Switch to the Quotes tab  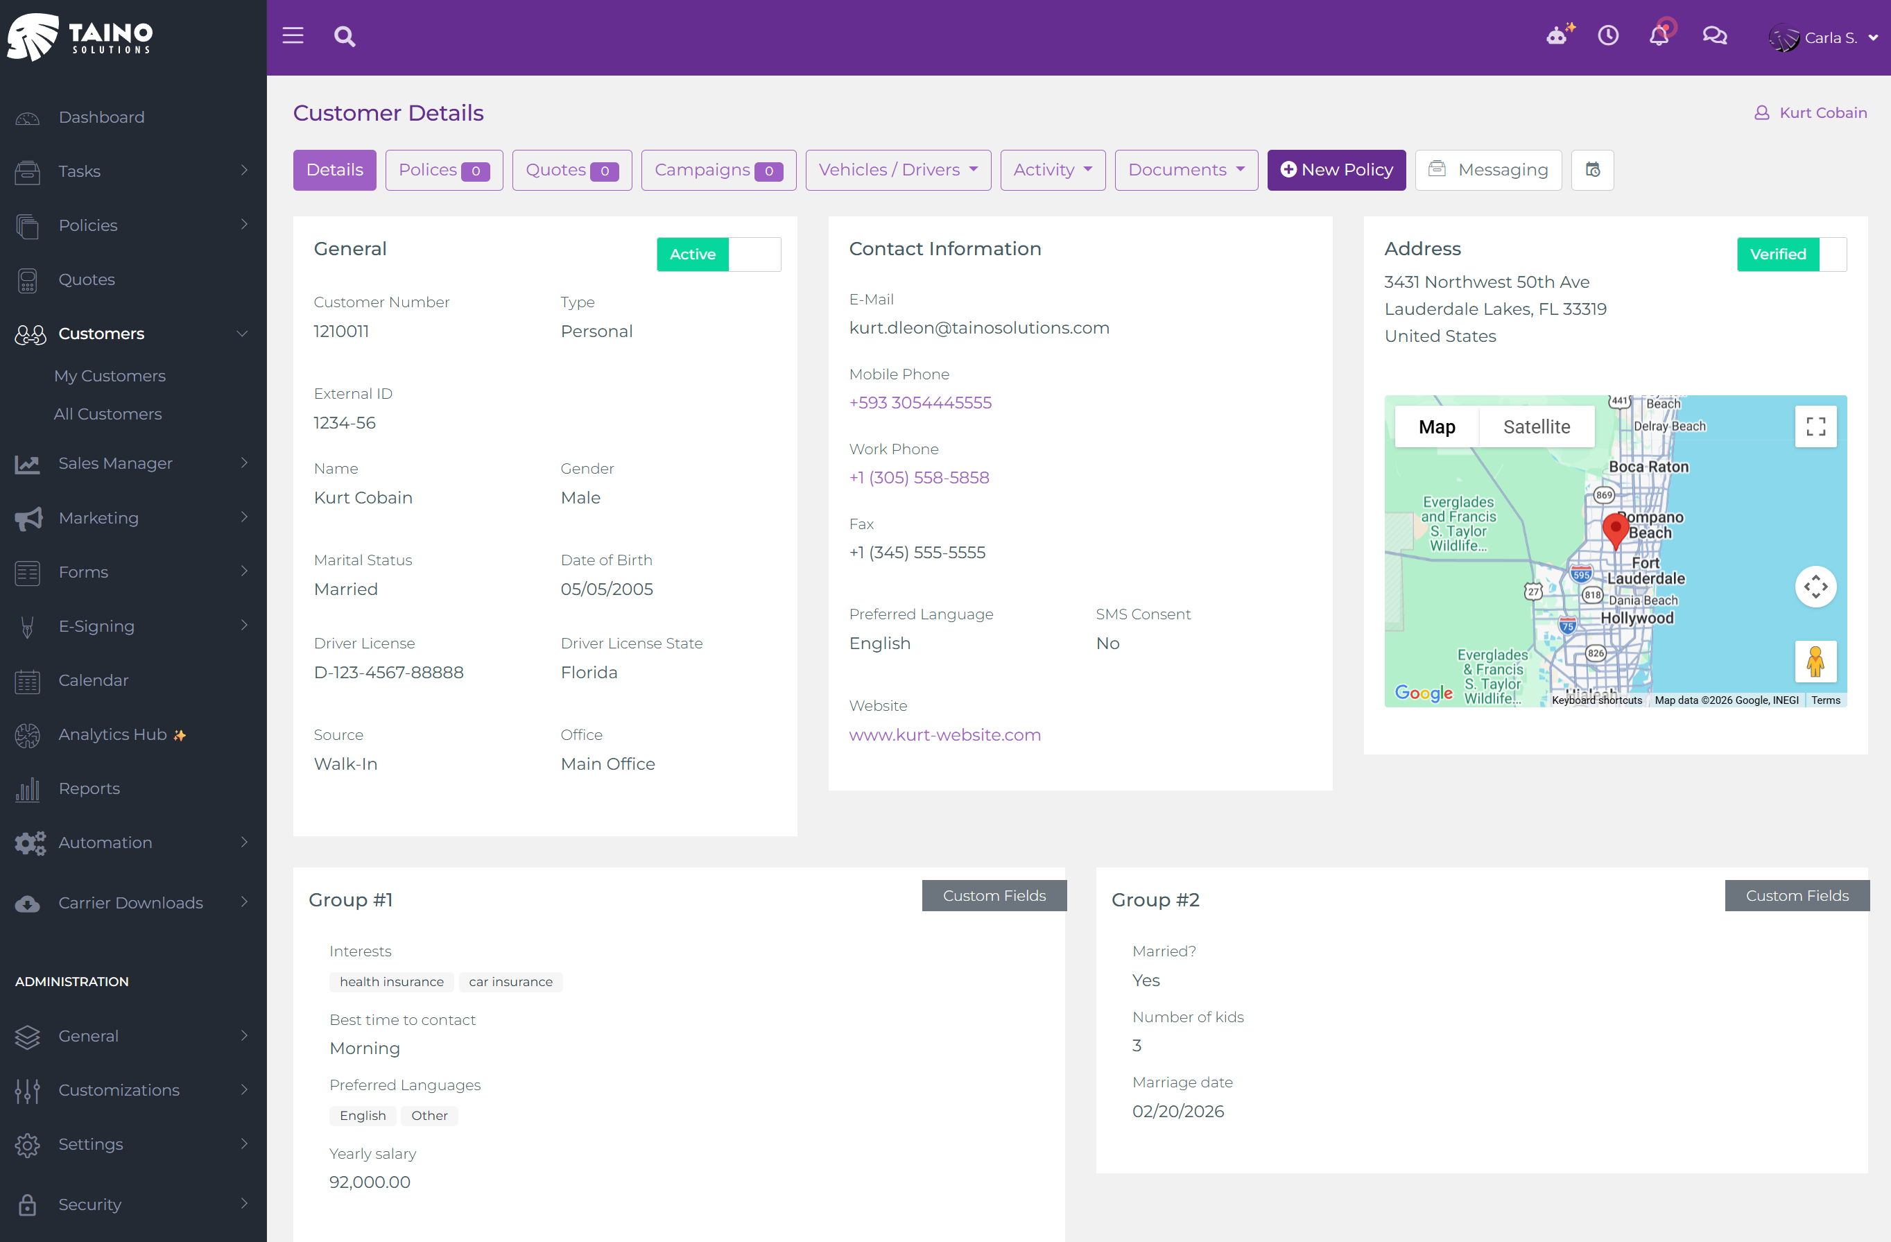(571, 169)
